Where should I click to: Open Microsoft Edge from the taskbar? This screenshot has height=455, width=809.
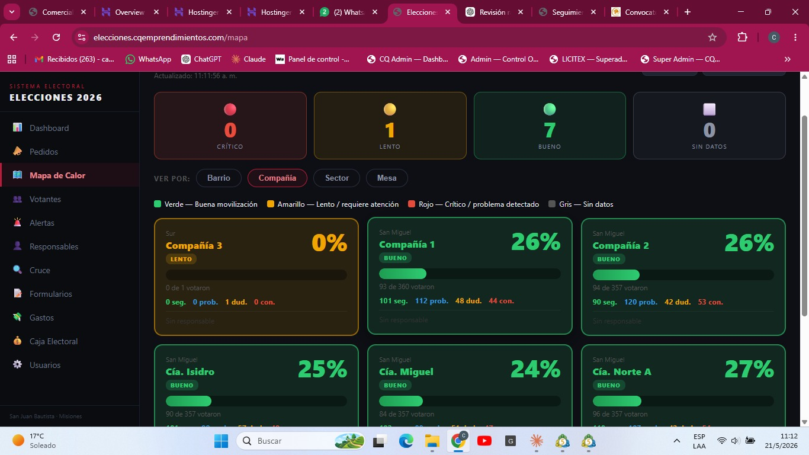(x=406, y=441)
